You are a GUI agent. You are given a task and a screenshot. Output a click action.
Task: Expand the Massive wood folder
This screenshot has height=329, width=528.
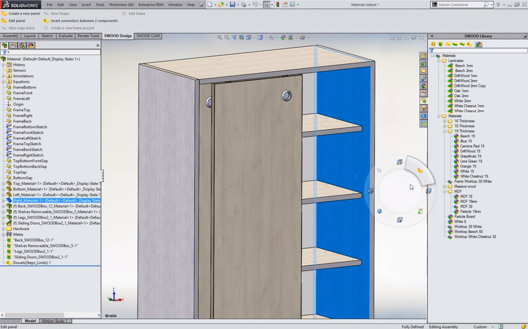point(444,187)
